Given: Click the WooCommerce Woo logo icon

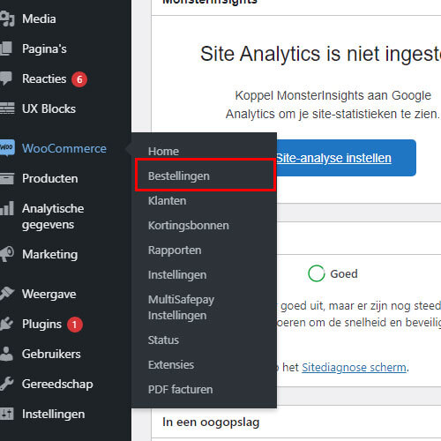Looking at the screenshot, I should click(x=7, y=148).
